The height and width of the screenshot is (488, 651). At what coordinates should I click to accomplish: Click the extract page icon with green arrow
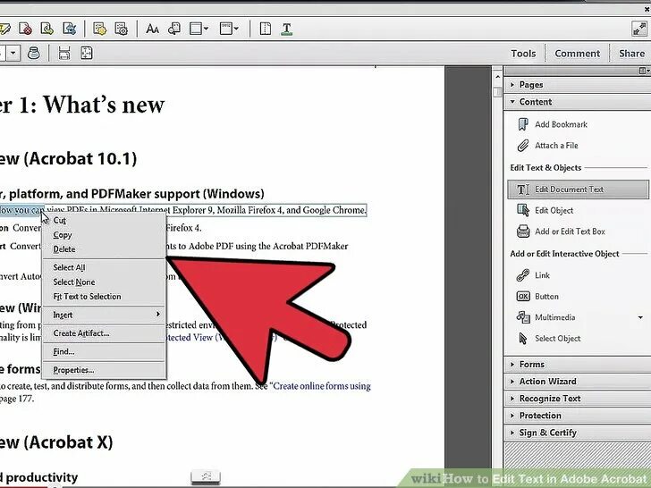47,29
